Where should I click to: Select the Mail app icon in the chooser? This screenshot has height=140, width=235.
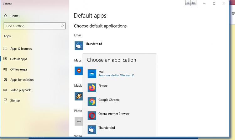coord(92,74)
